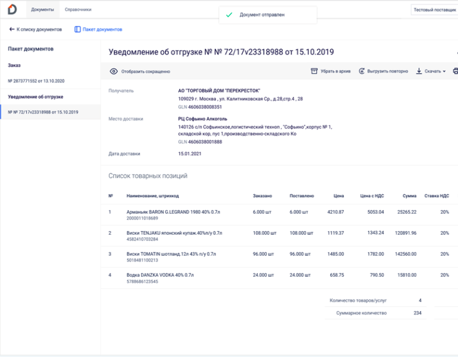458x357 pixels.
Task: Open the Документы tab
Action: click(x=43, y=10)
